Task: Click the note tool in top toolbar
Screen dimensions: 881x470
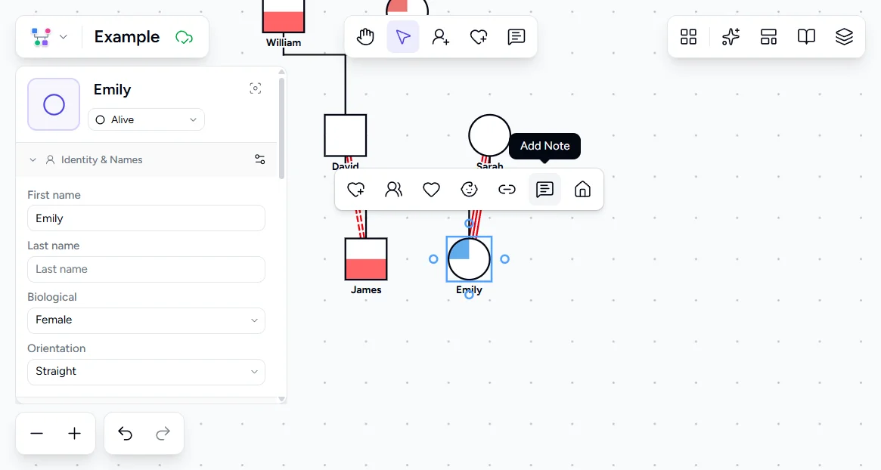Action: click(x=516, y=37)
